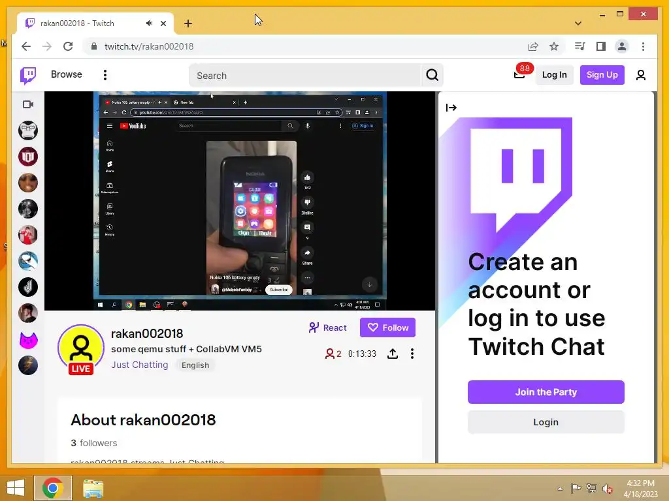Click the viewer count icon showing 2
The image size is (669, 501).
tap(333, 354)
